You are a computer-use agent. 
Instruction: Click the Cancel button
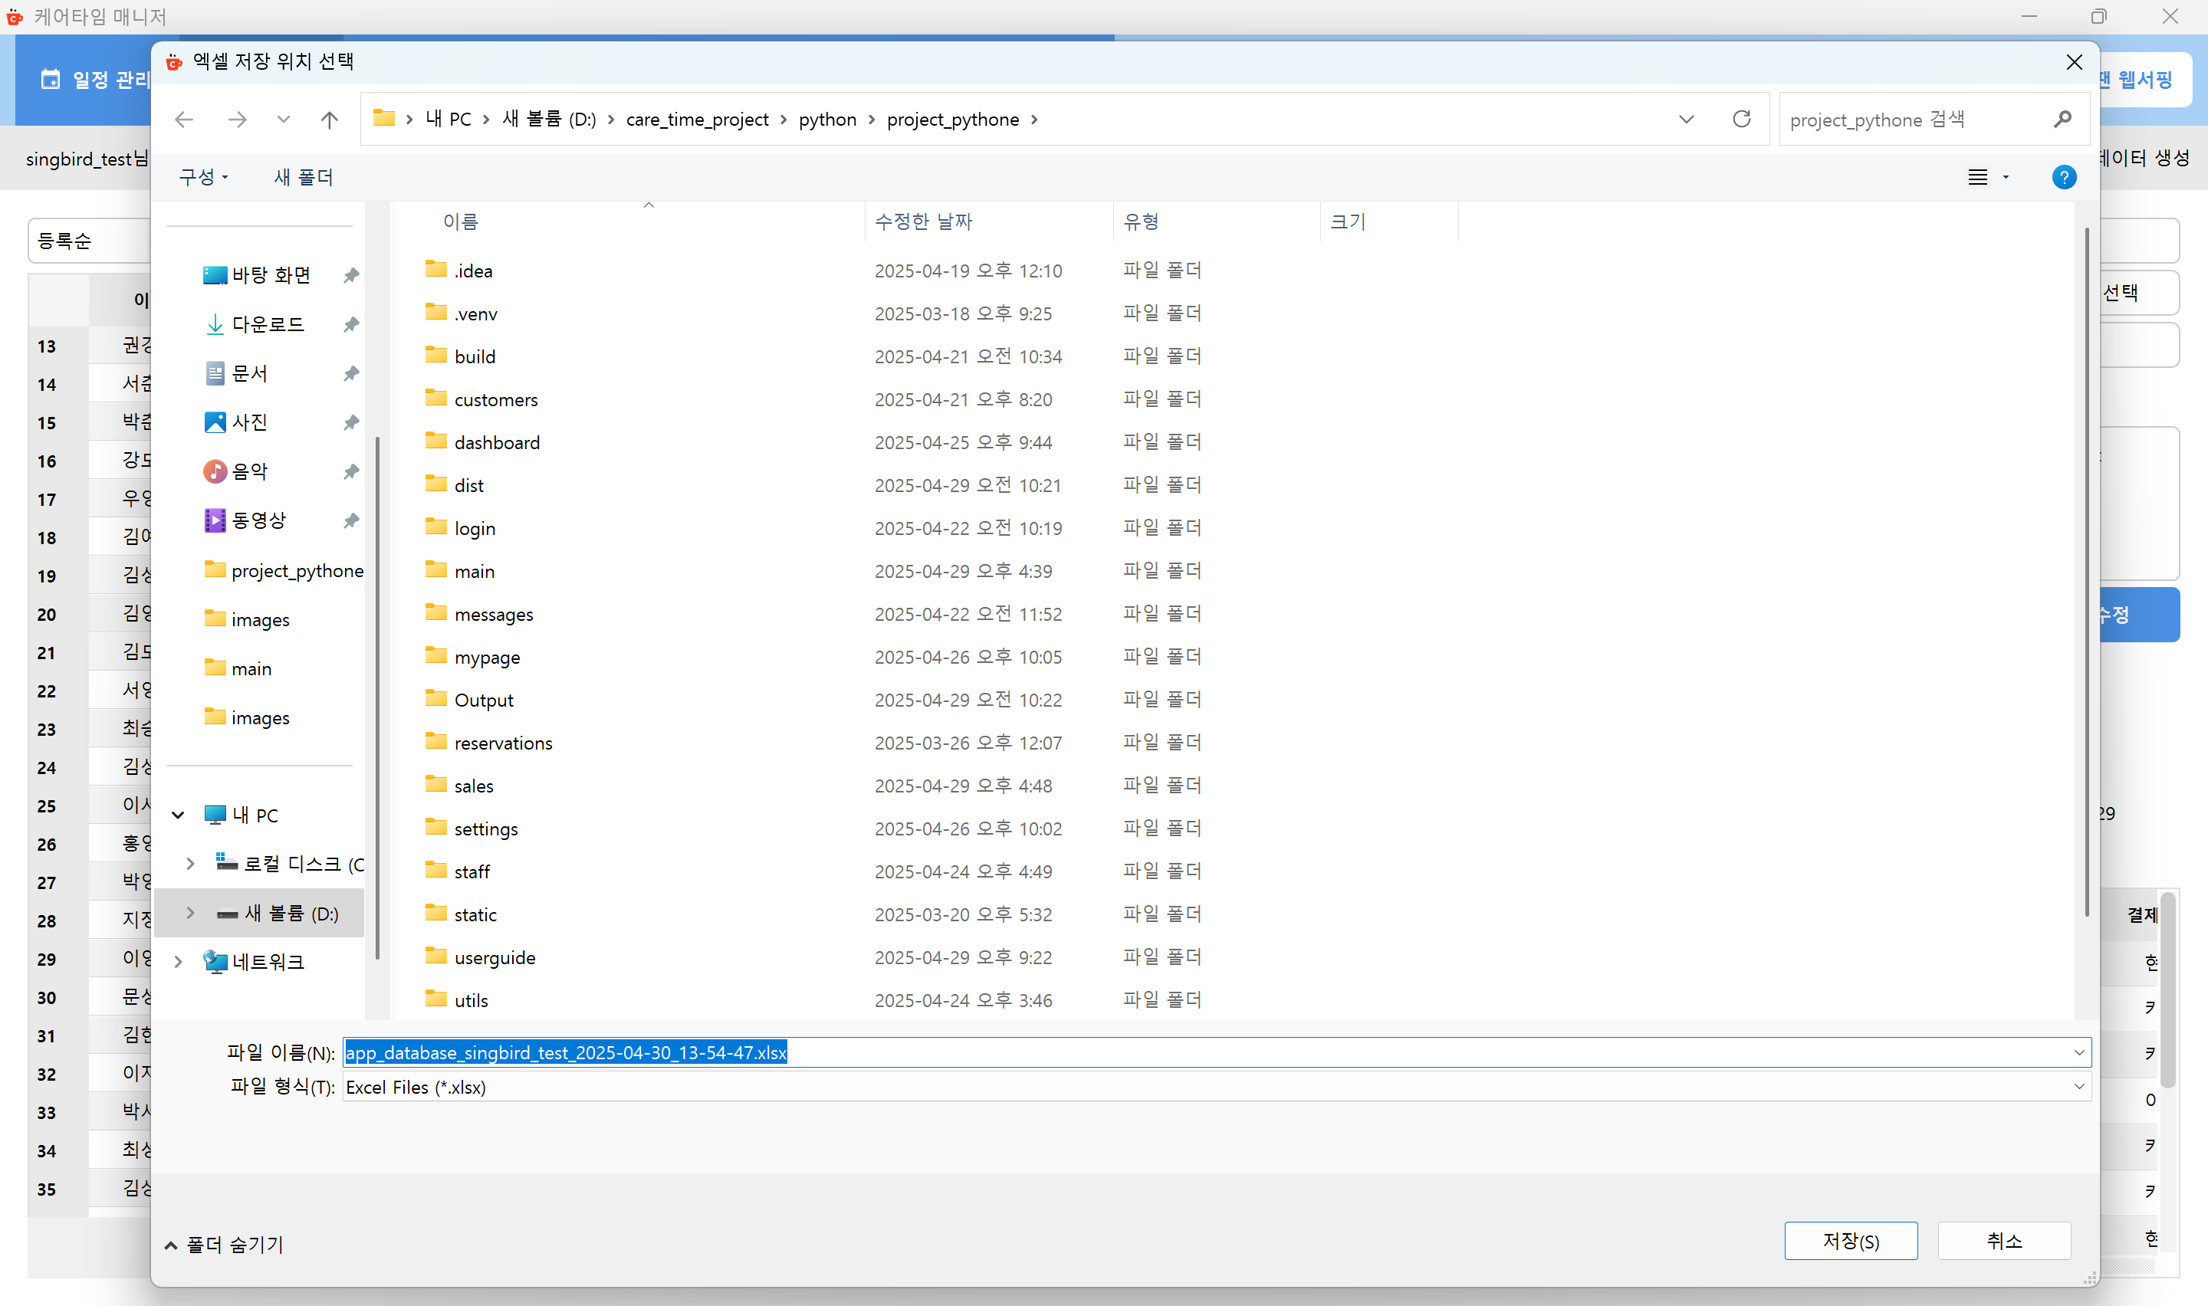pos(2004,1241)
